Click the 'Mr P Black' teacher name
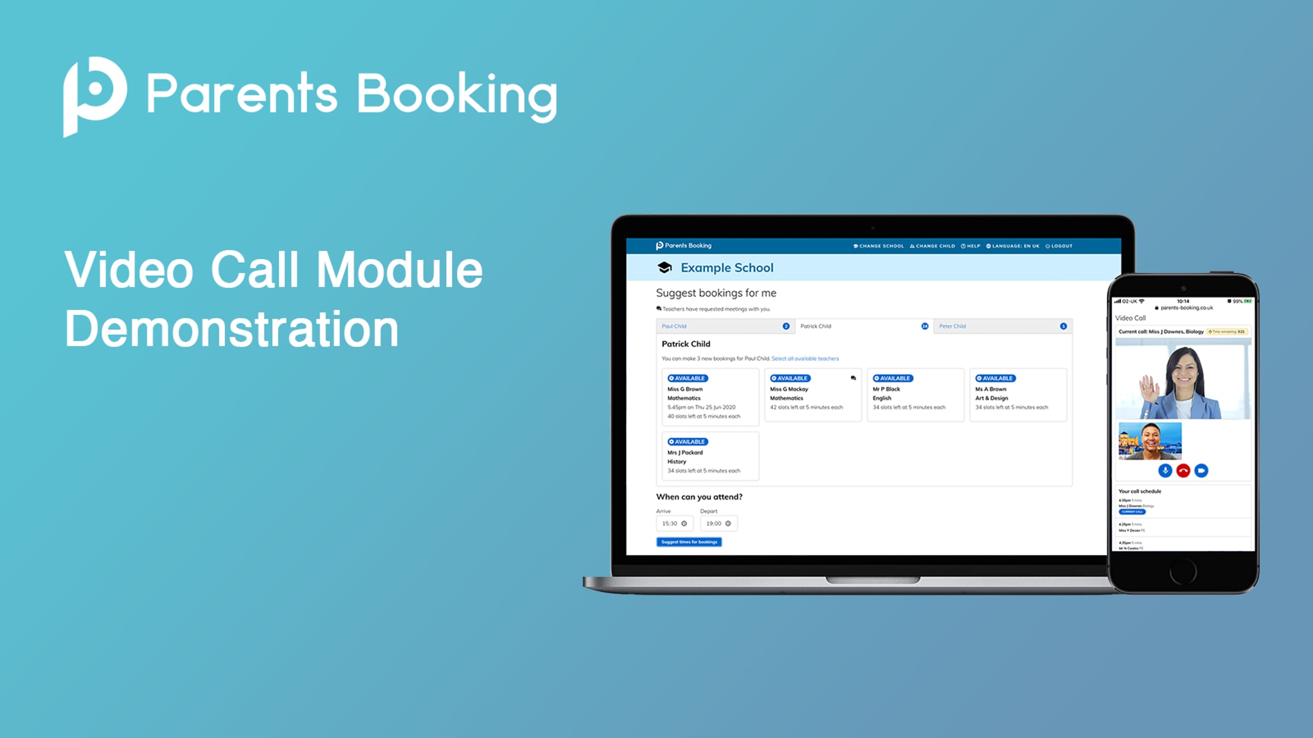 point(886,389)
